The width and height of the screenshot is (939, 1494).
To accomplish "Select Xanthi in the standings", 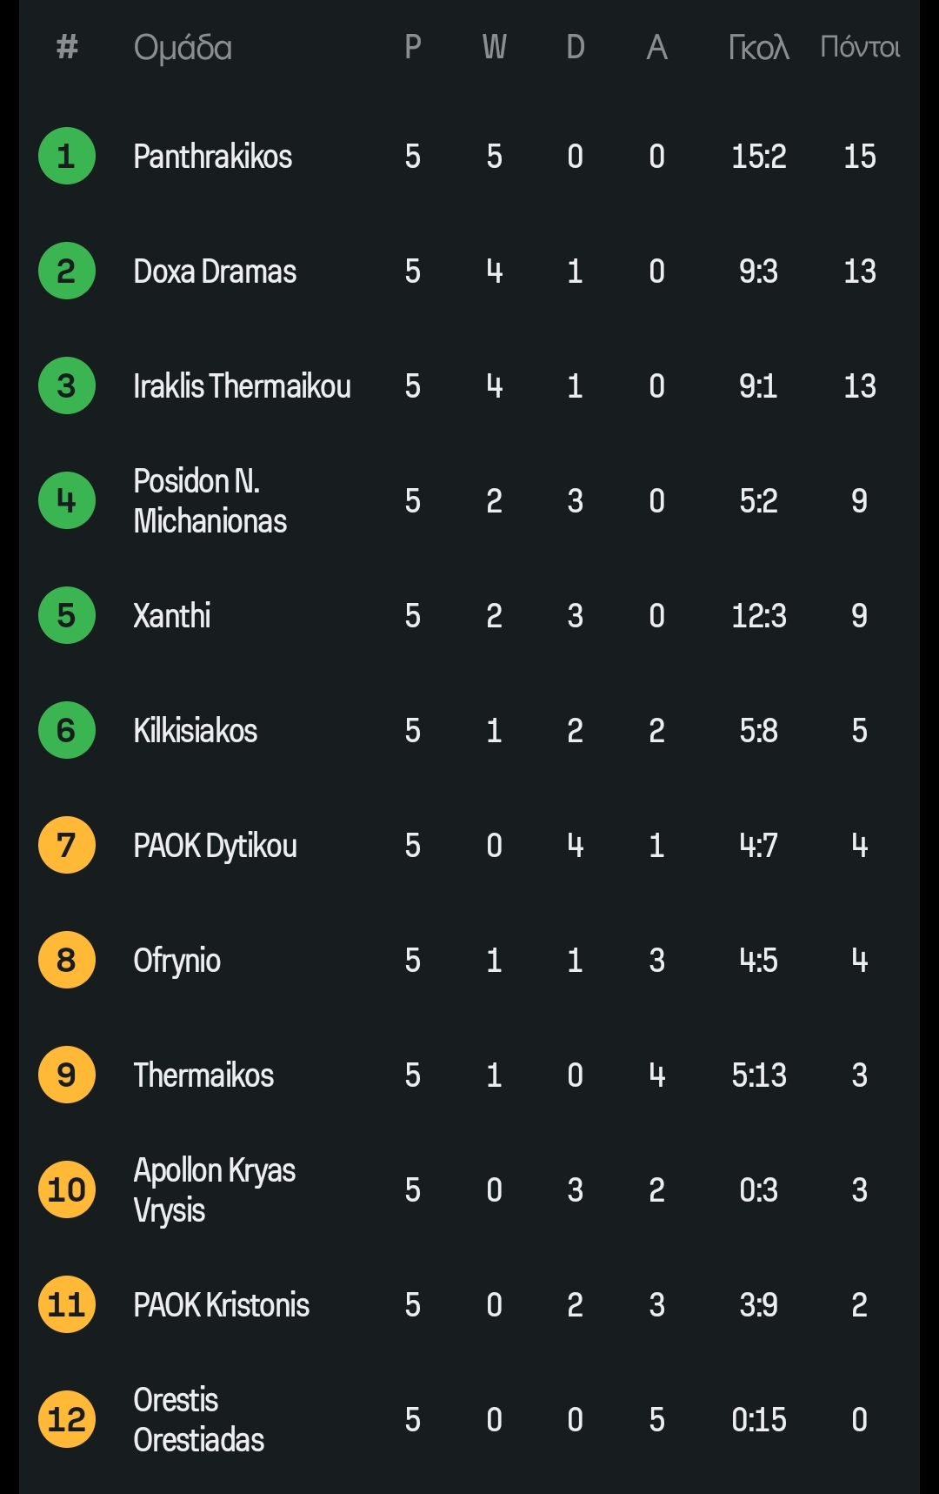I will pyautogui.click(x=172, y=616).
